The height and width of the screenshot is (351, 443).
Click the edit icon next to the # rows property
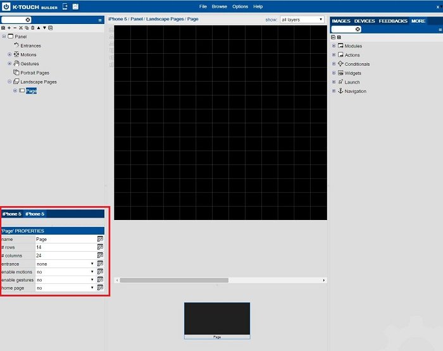tap(100, 247)
